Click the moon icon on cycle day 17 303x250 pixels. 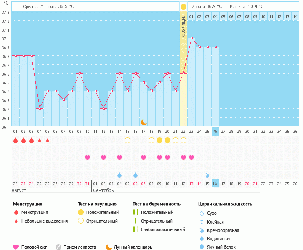tap(144, 122)
